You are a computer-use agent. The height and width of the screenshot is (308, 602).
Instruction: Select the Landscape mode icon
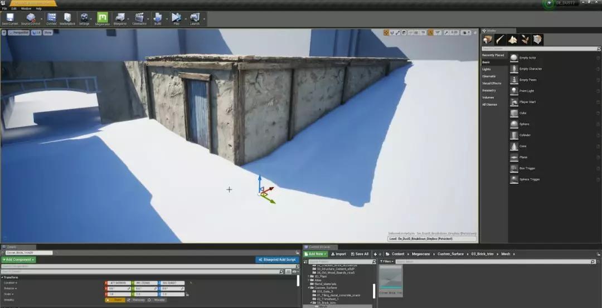513,40
